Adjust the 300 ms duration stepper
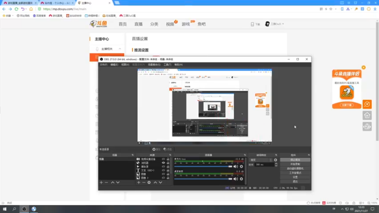Image resolution: width=379 pixels, height=213 pixels. (276, 164)
